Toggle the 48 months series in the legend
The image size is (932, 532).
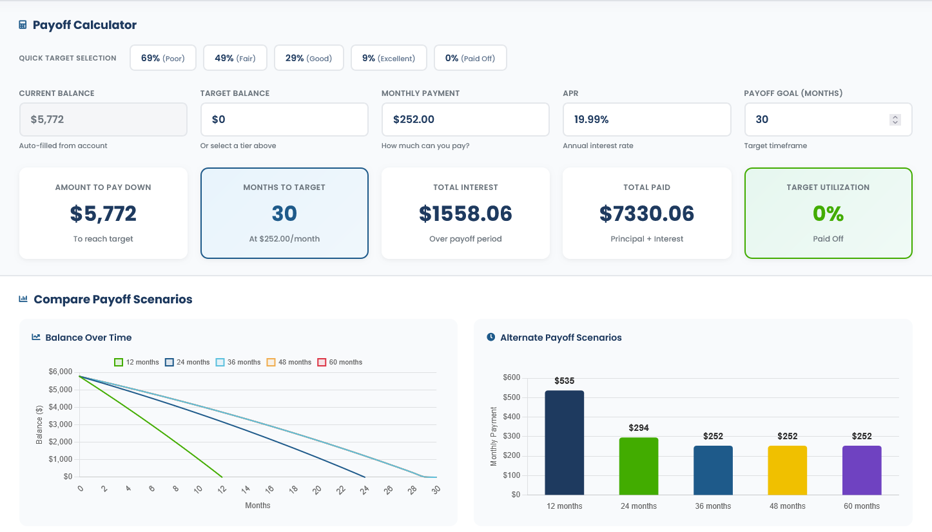[288, 362]
